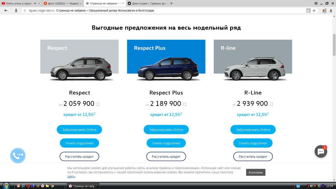The image size is (336, 189).
Task: Click 'Забронировать Online' for Respect Plus
Action: [x=166, y=130]
